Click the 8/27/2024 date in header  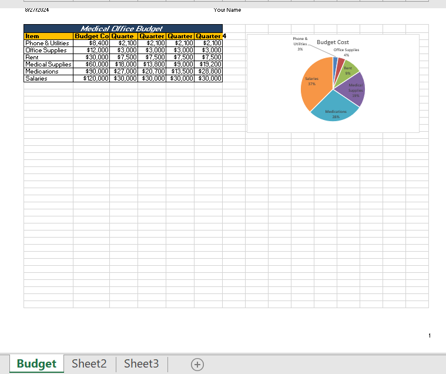[x=36, y=10]
